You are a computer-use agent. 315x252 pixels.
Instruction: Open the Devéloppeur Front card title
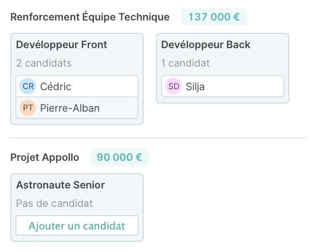coord(62,45)
